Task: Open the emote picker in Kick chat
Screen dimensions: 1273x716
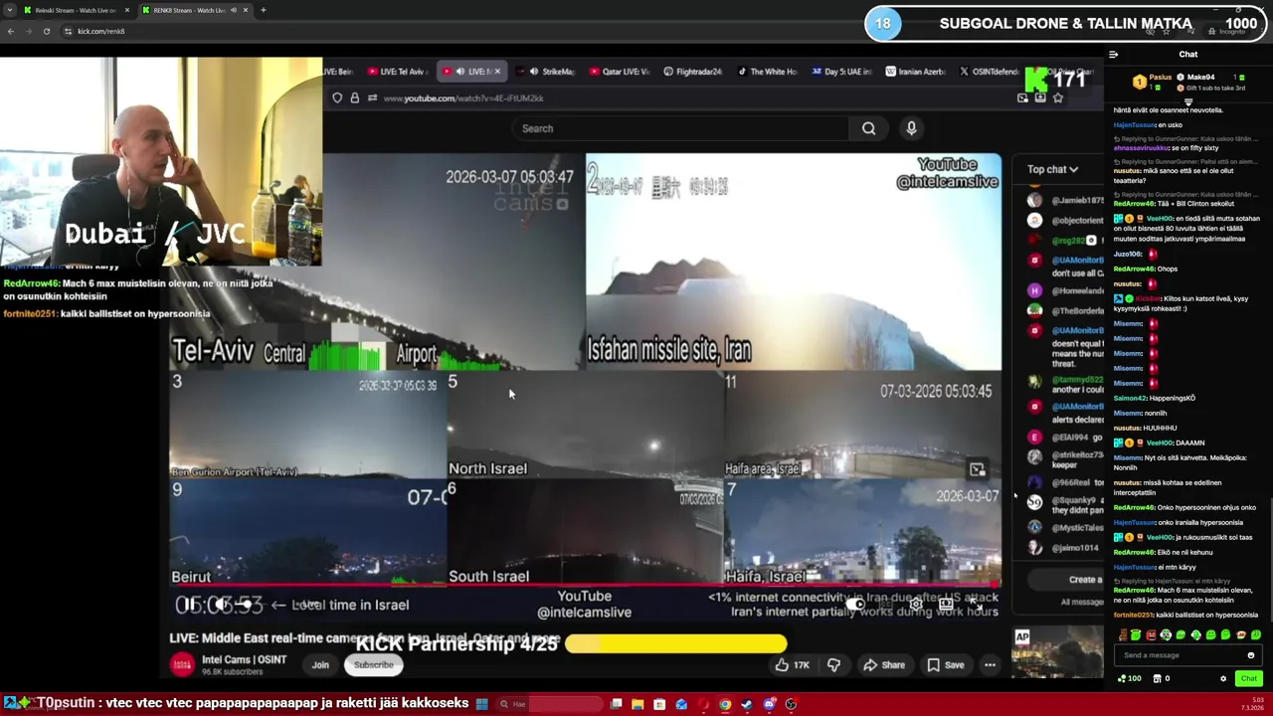Action: tap(1251, 655)
